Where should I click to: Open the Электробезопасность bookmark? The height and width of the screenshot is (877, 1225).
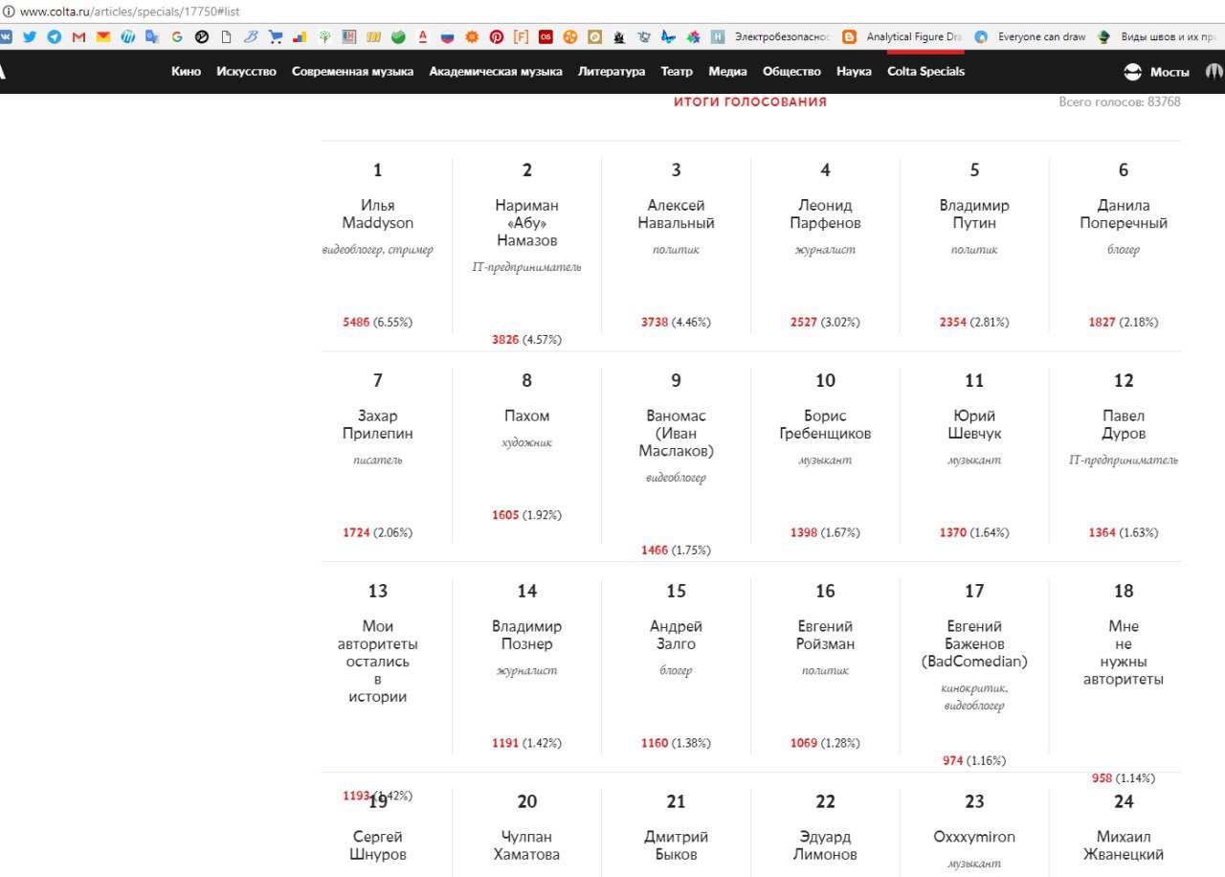[771, 37]
